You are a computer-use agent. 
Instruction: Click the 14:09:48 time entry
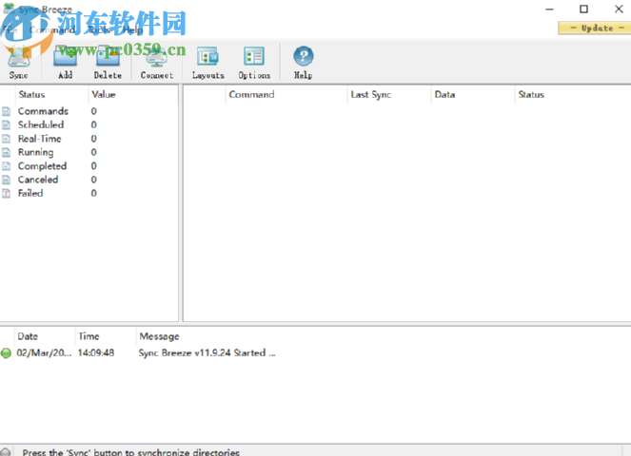click(x=96, y=353)
